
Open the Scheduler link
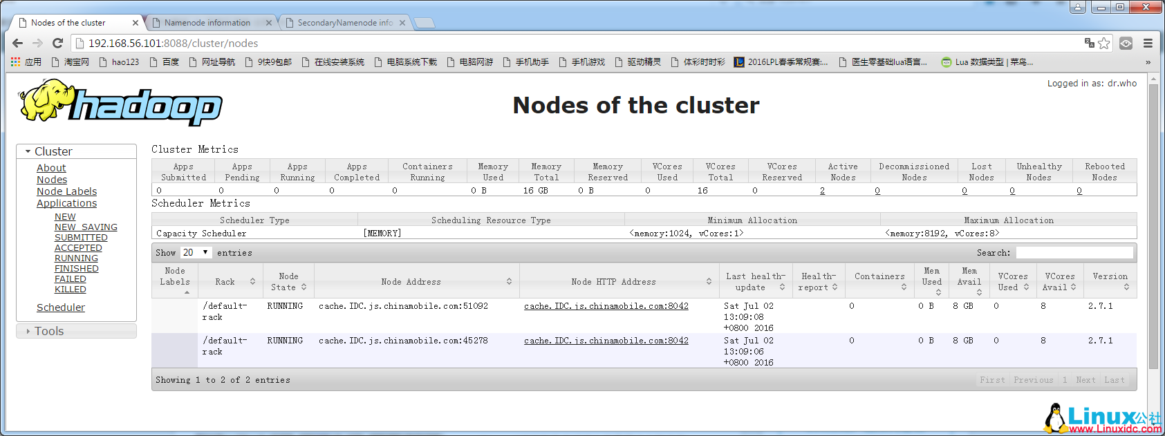61,307
